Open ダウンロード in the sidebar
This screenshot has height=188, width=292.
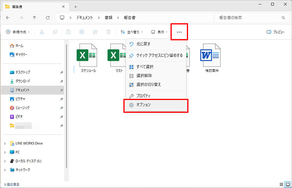pyautogui.click(x=20, y=81)
